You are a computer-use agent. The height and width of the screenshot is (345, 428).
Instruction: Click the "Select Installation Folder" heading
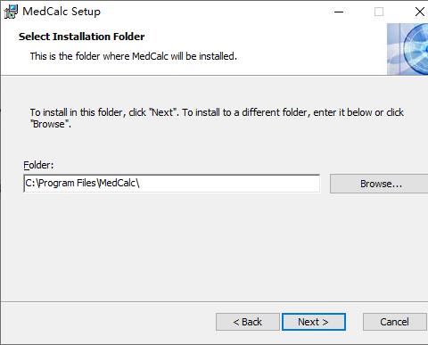pyautogui.click(x=82, y=37)
